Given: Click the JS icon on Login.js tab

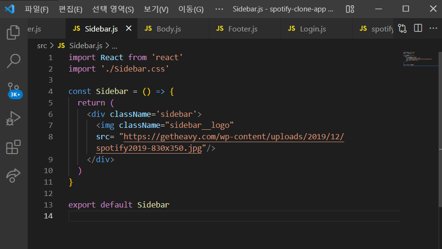Looking at the screenshot, I should click(x=291, y=29).
